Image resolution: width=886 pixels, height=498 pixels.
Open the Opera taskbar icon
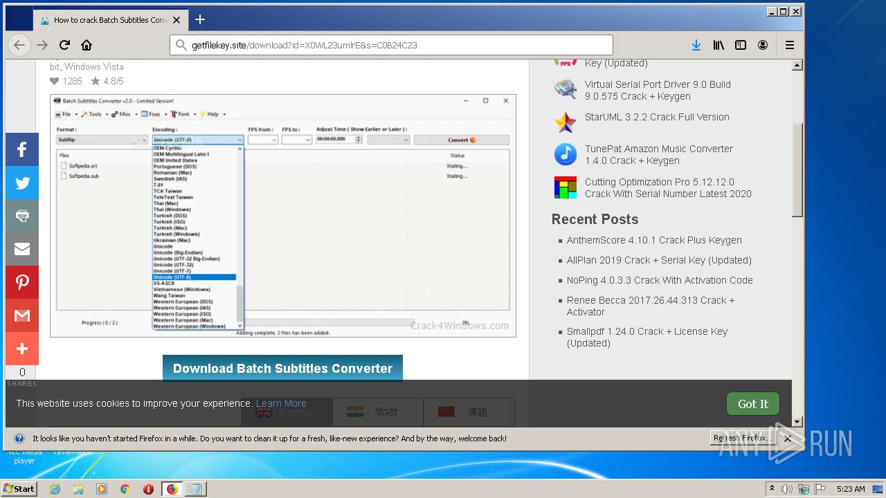(x=148, y=489)
